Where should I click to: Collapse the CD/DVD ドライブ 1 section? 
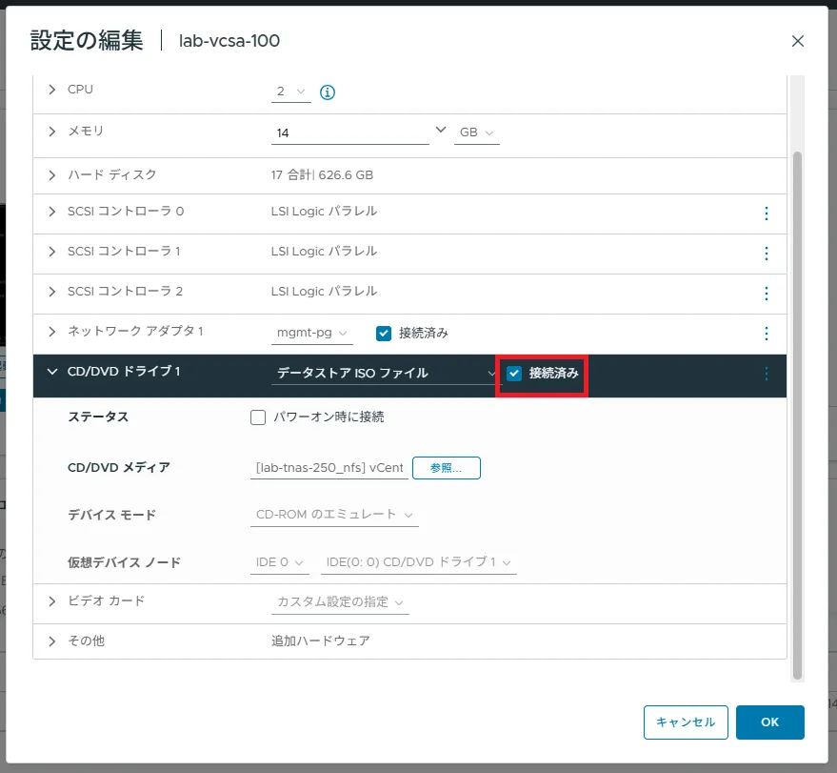click(x=52, y=372)
